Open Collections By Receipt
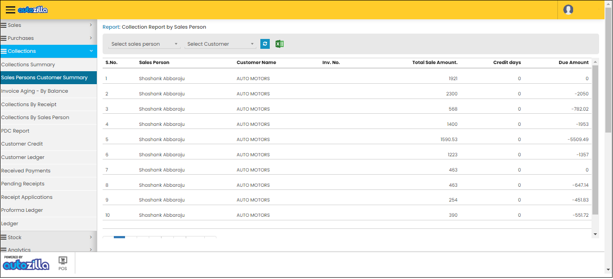Viewport: 613px width, 279px height. tap(48, 104)
